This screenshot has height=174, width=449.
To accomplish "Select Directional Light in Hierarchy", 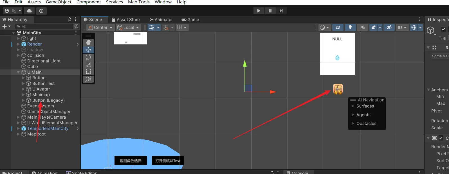I will [44, 61].
